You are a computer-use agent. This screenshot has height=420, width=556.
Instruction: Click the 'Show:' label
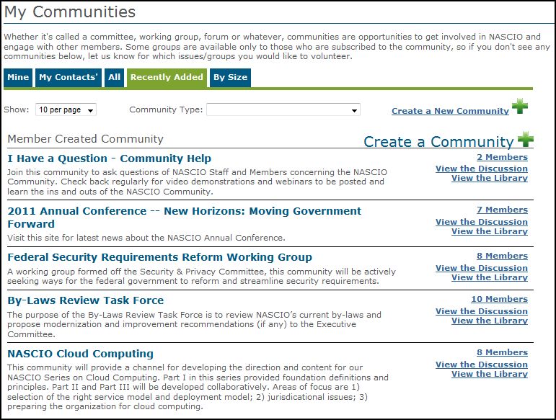pos(17,110)
